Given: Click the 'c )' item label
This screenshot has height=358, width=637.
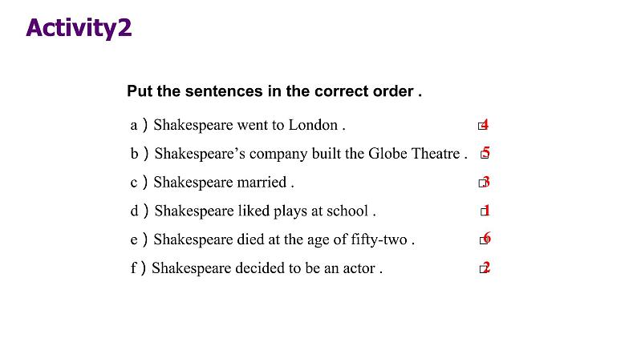Looking at the screenshot, I should click(x=139, y=183).
